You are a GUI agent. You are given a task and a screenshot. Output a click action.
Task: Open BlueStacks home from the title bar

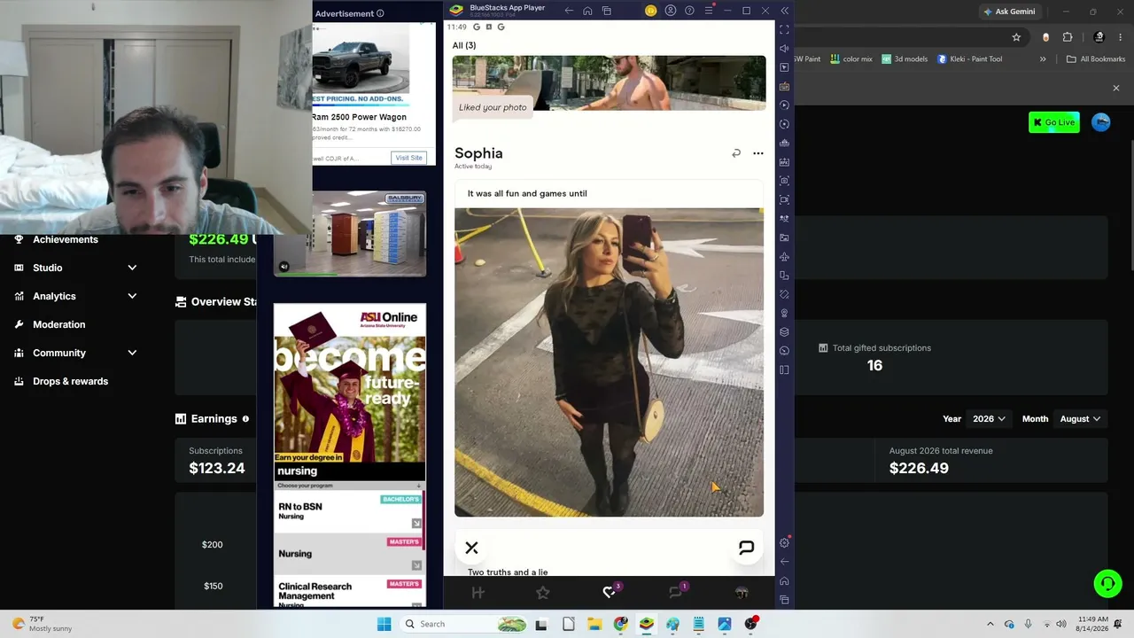(587, 11)
